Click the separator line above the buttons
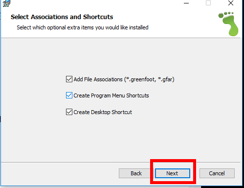This screenshot has width=244, height=188. pos(121,163)
